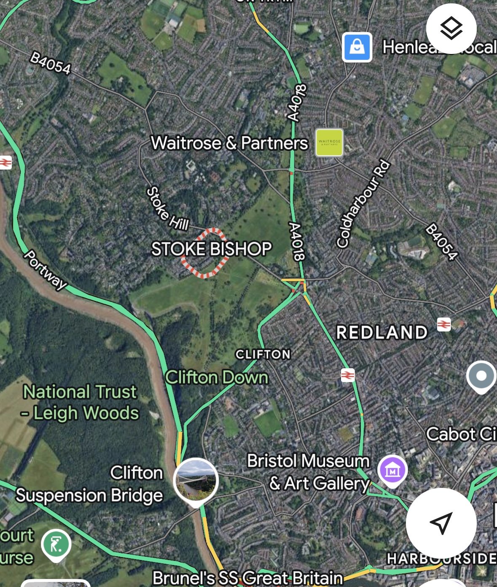Tap the my location arrow button
497x587 pixels.
click(x=441, y=523)
